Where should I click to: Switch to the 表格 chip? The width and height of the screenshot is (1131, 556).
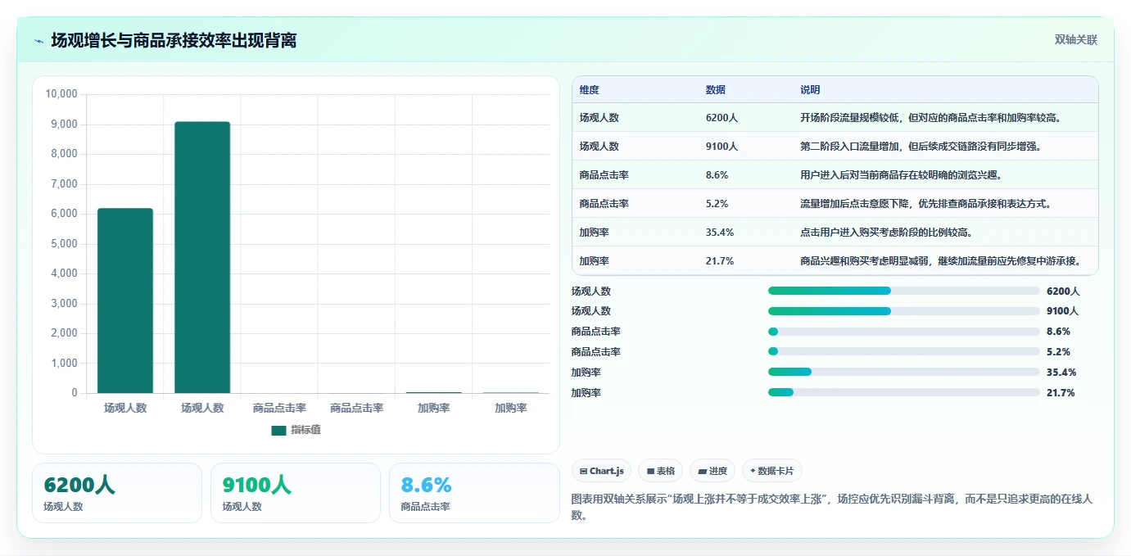[x=660, y=471]
